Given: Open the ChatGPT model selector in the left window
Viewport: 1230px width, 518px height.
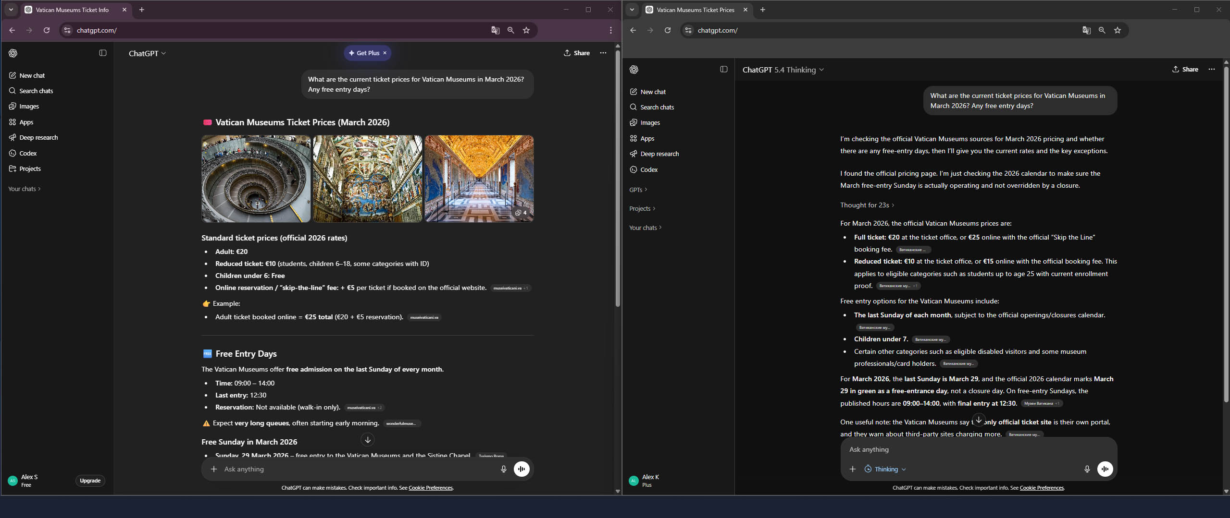Looking at the screenshot, I should tap(147, 53).
